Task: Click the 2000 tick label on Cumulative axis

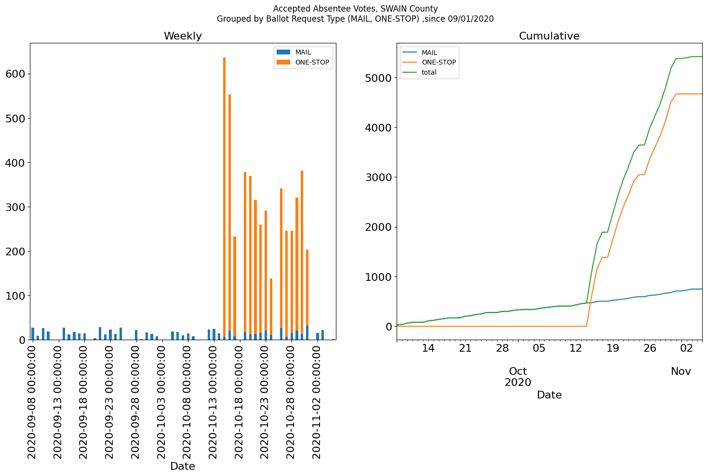Action: coord(379,227)
